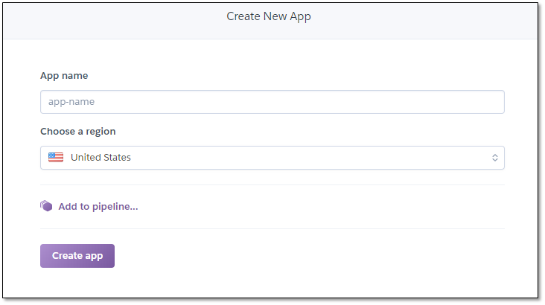
Task: Click the empty right side of App name box
Action: (x=383, y=102)
